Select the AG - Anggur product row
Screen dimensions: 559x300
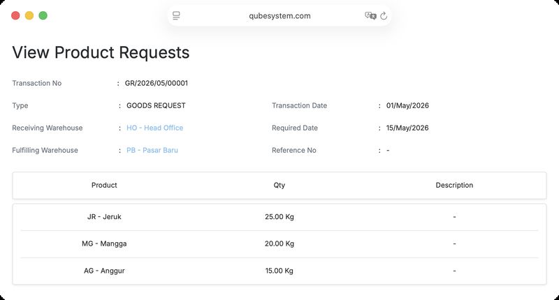(279, 271)
